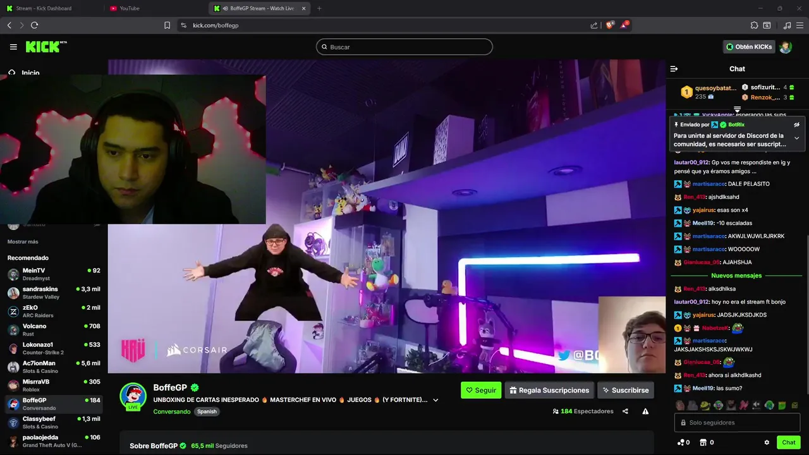
Task: Click the Suscribirse button
Action: pyautogui.click(x=626, y=390)
